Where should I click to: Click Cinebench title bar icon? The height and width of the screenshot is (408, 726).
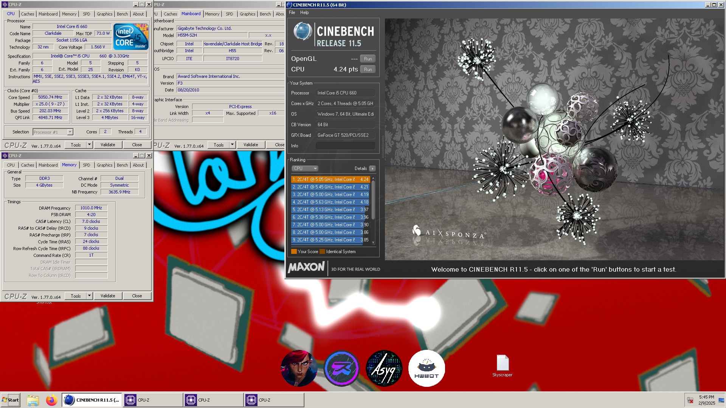(290, 5)
